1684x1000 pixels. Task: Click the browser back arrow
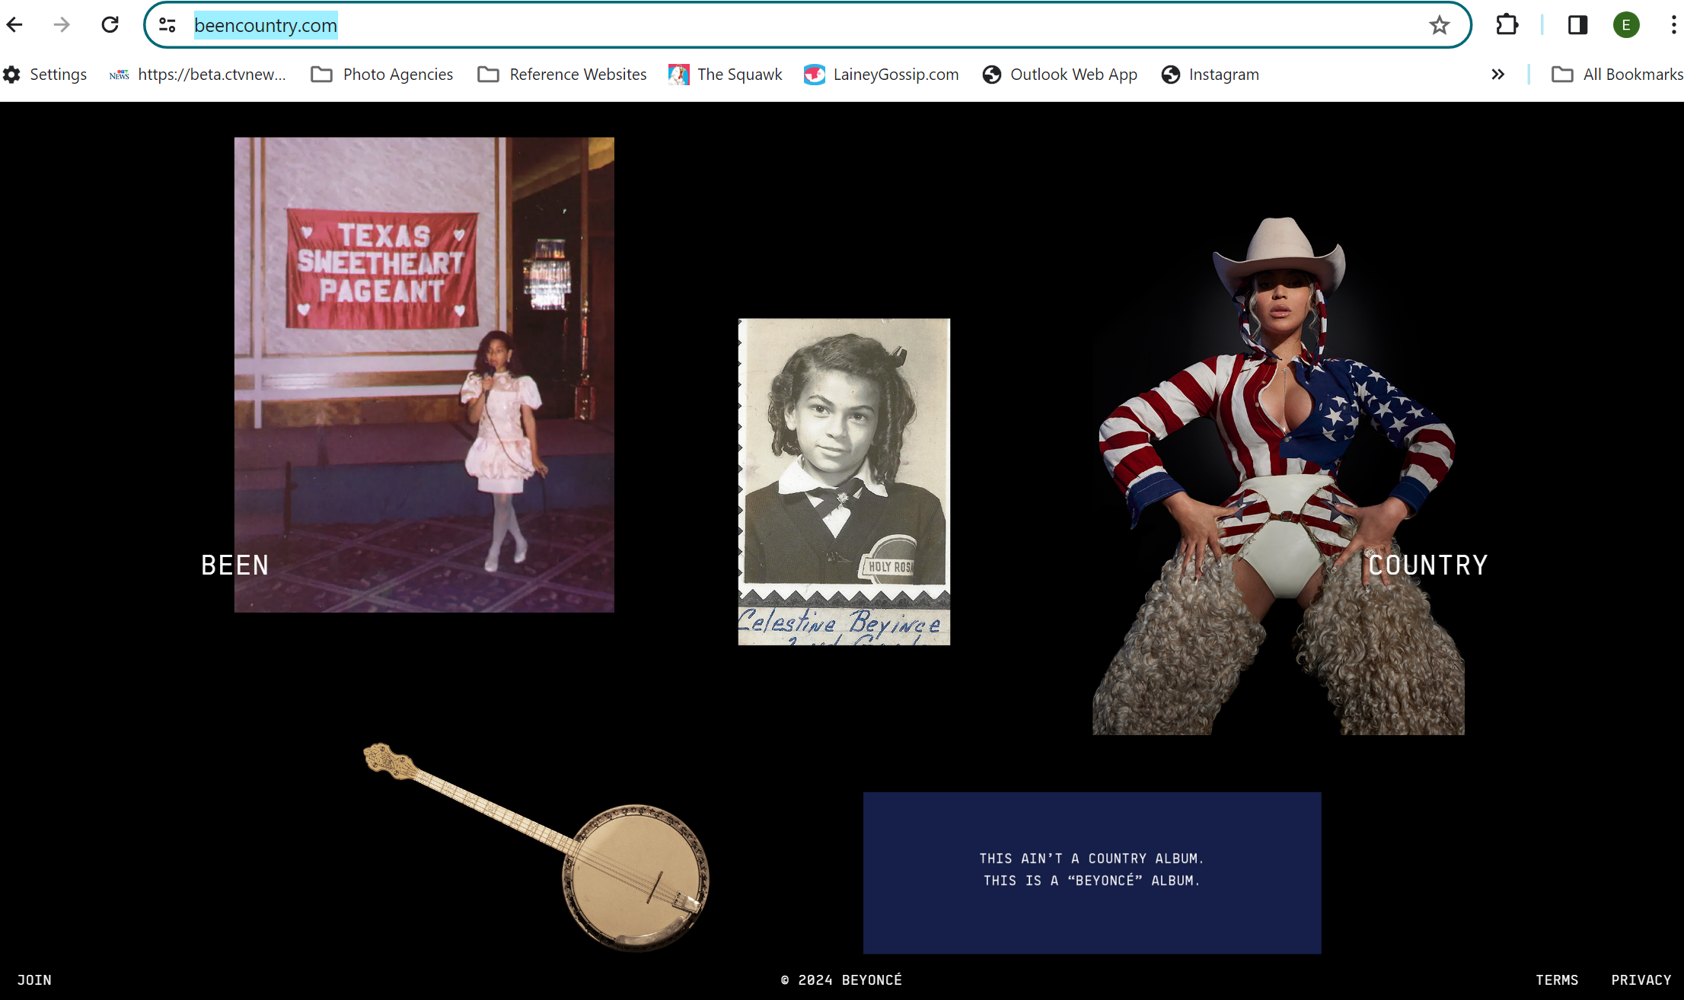pos(14,25)
